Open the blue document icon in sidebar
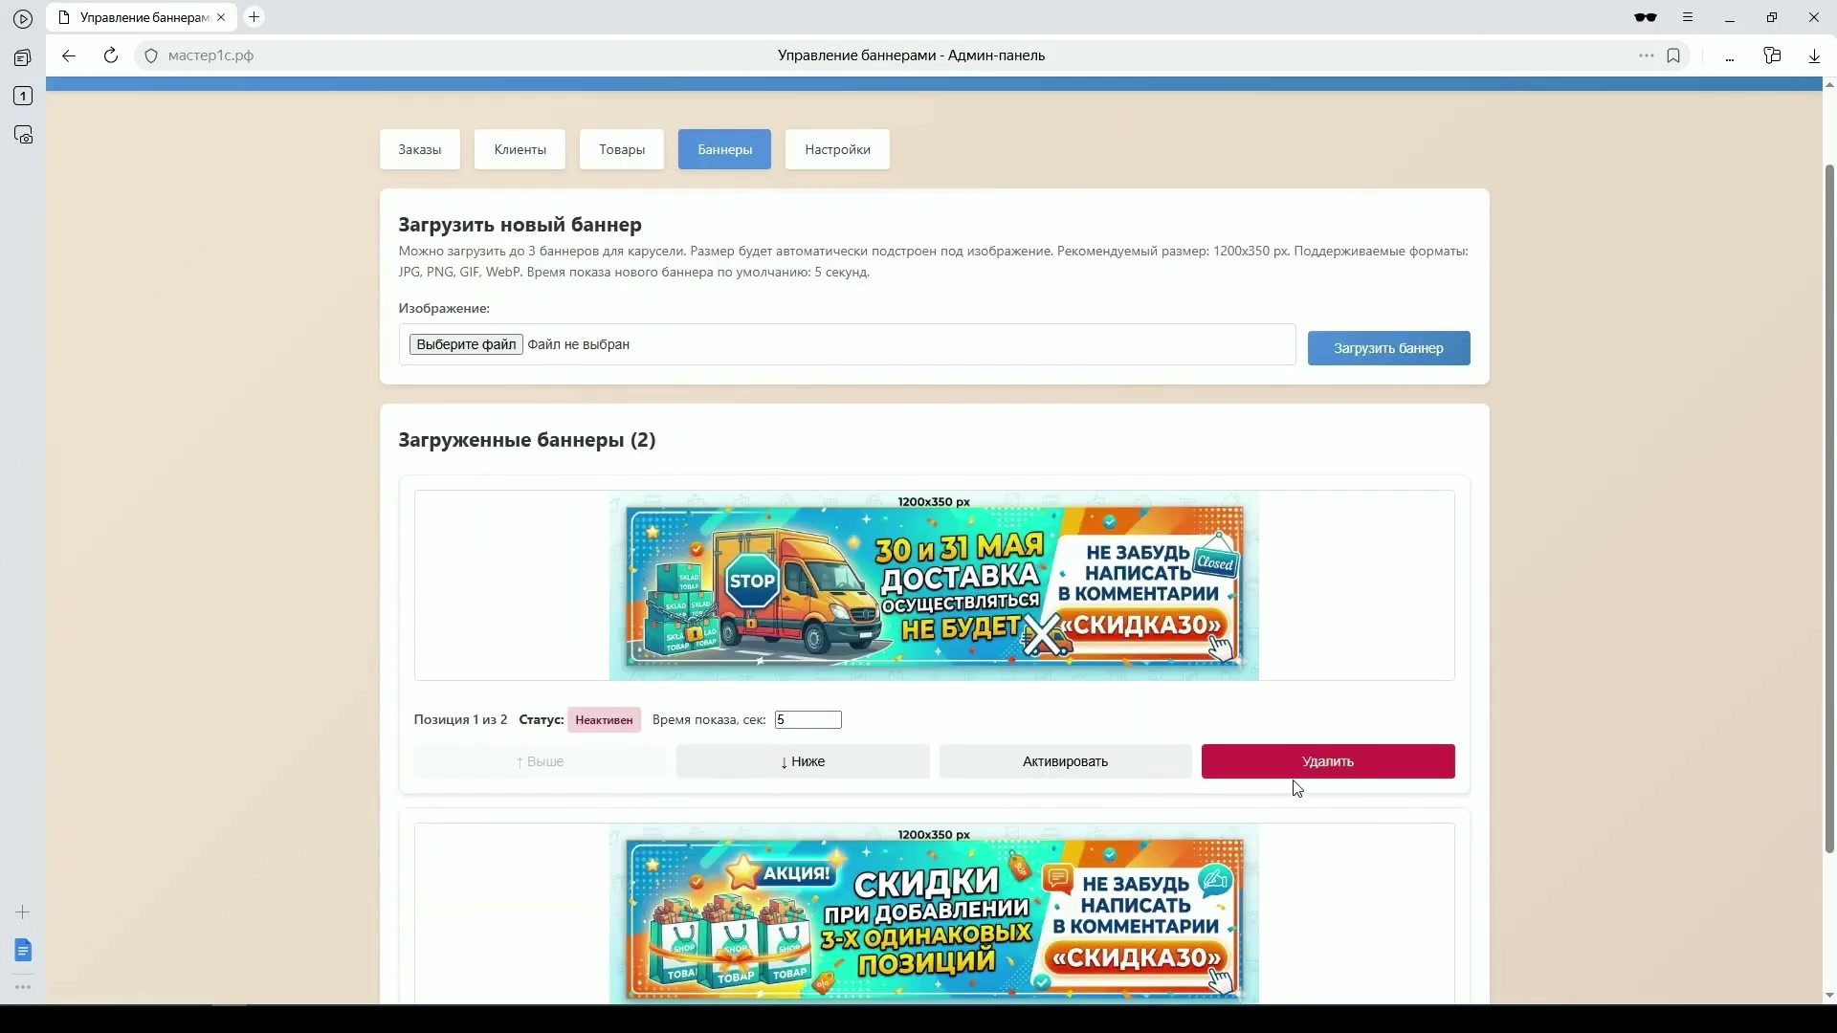Image resolution: width=1837 pixels, height=1033 pixels. pos(23,950)
